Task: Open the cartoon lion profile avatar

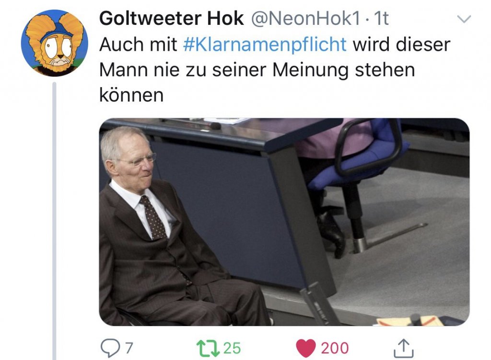Action: pos(55,43)
